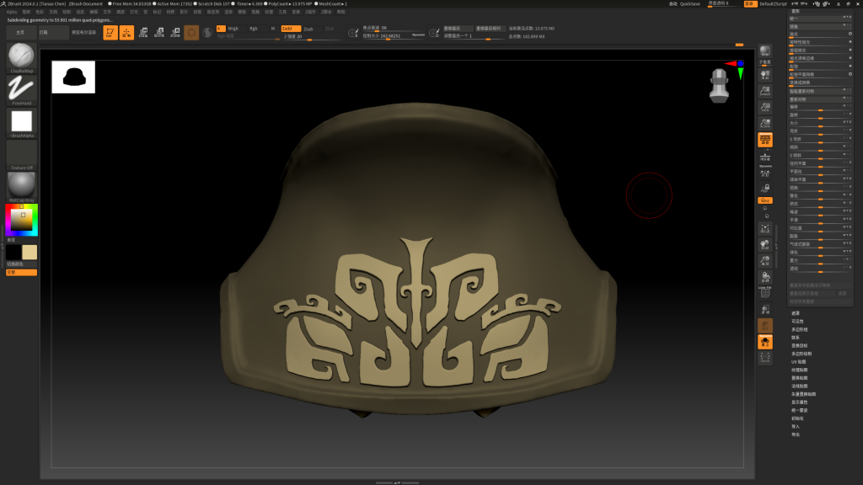The width and height of the screenshot is (863, 485).
Task: Open the 帮助 menu
Action: pyautogui.click(x=341, y=12)
